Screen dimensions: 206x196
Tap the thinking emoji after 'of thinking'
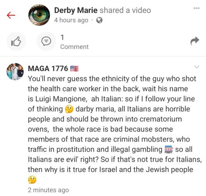point(69,109)
